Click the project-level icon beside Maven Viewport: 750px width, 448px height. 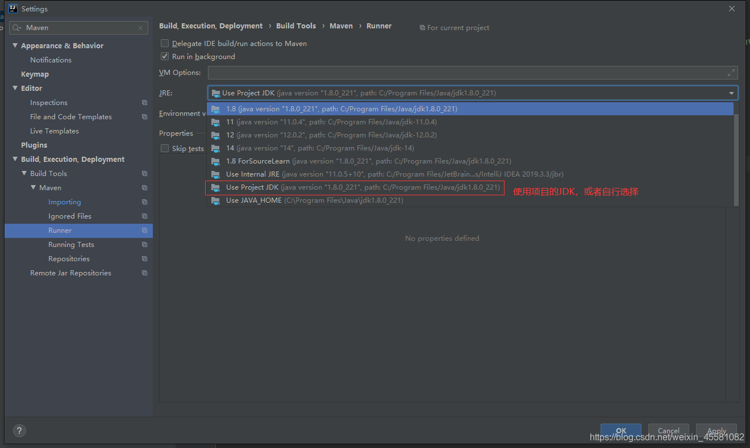tap(144, 188)
